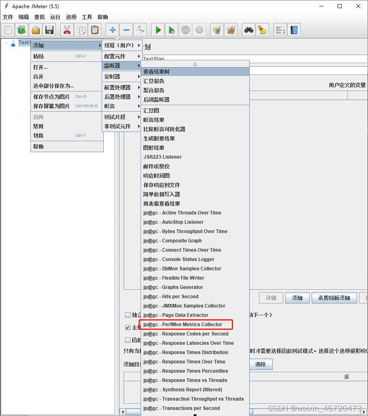Toggle the checked 主线程 checkbox
The width and height of the screenshot is (368, 416).
tap(128, 327)
